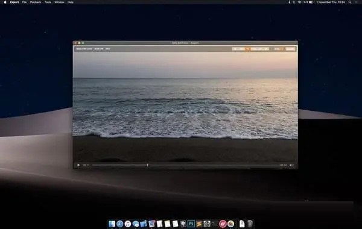This screenshot has height=229, width=362.
Task: Launch Safari from the dock
Action: click(x=120, y=224)
